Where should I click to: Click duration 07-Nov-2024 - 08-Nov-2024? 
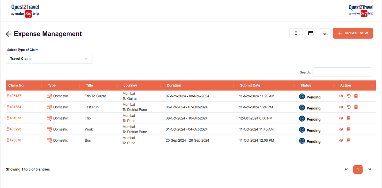click(188, 96)
